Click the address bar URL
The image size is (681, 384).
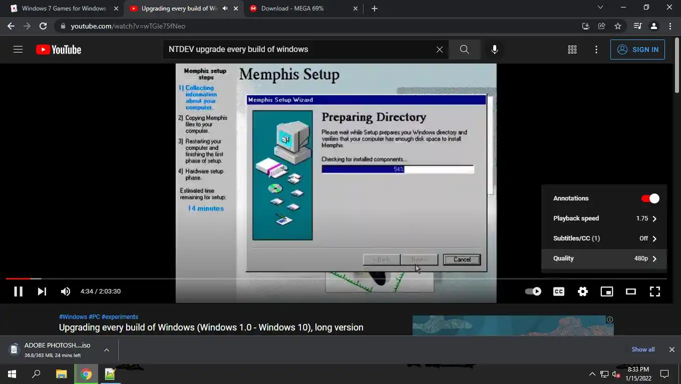coord(128,26)
